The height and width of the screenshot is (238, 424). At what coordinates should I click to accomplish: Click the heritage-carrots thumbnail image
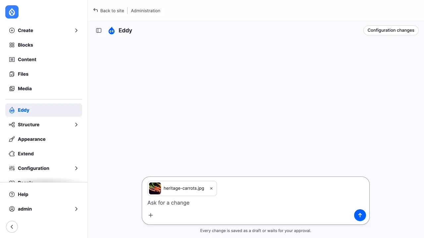click(155, 188)
